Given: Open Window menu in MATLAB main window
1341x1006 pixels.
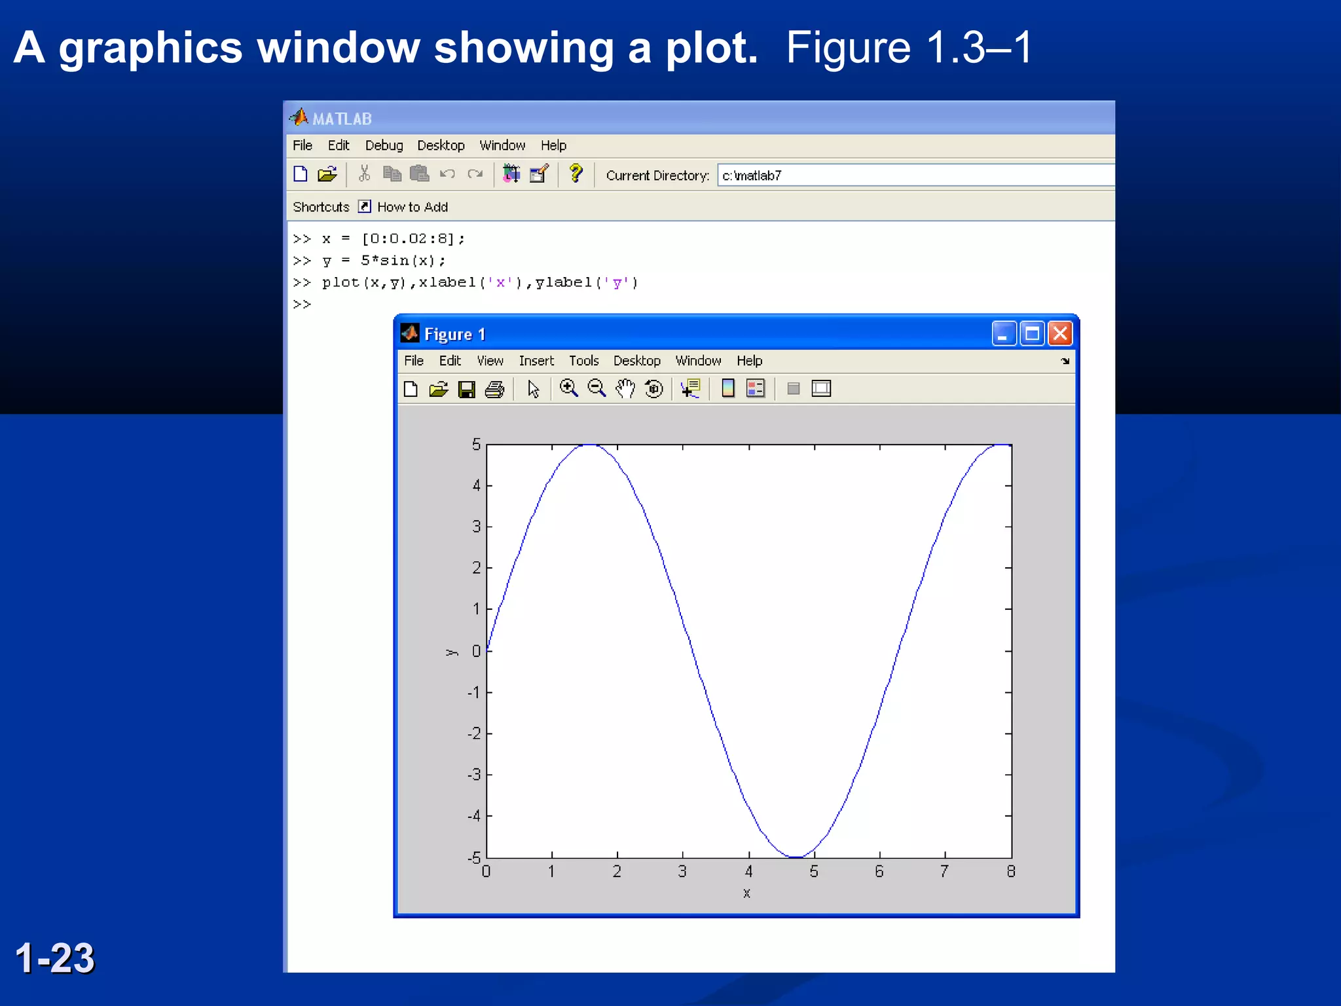Looking at the screenshot, I should pos(502,145).
